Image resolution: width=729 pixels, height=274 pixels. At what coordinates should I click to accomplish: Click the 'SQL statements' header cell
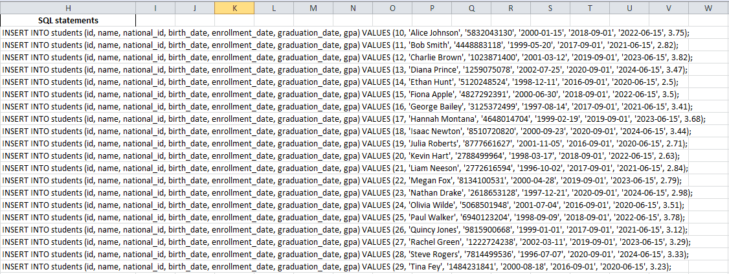click(x=68, y=20)
